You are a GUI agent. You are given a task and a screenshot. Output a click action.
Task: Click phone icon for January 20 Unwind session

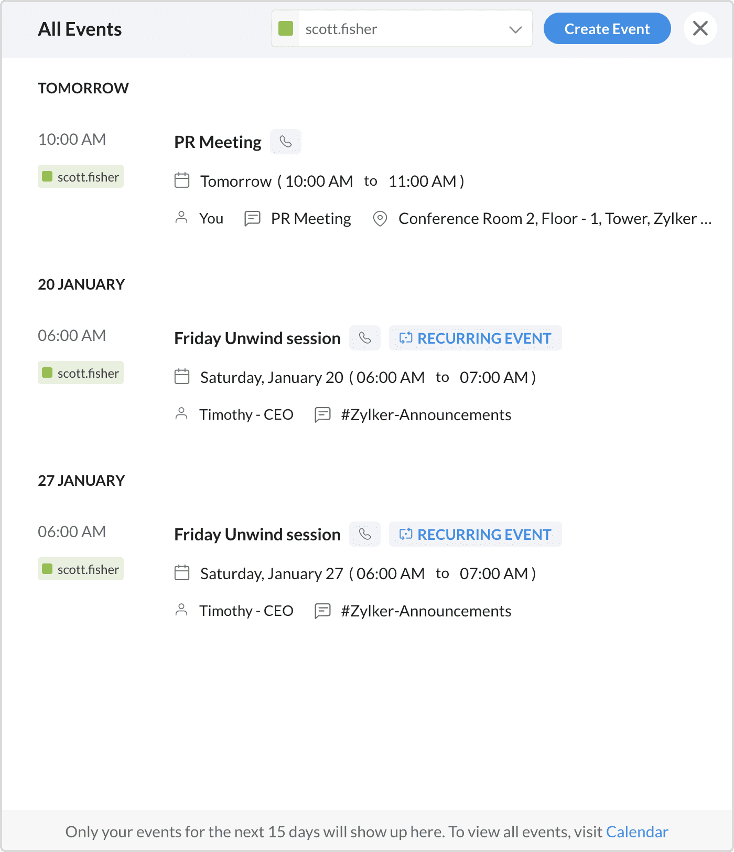(365, 338)
